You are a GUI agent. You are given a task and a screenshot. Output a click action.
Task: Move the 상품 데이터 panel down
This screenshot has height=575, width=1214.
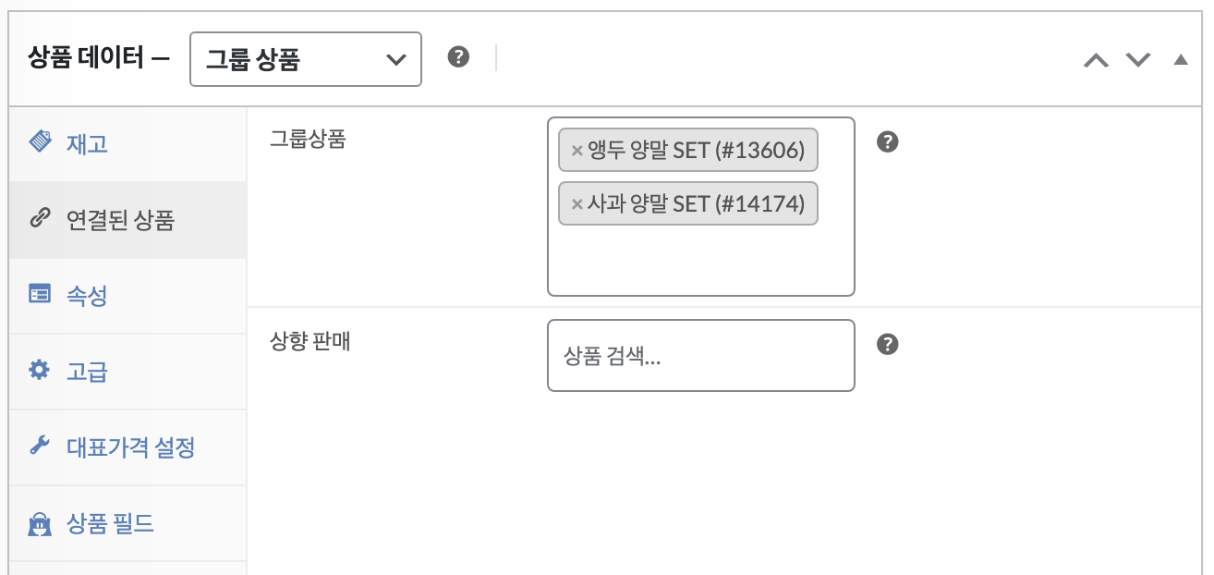(1138, 60)
